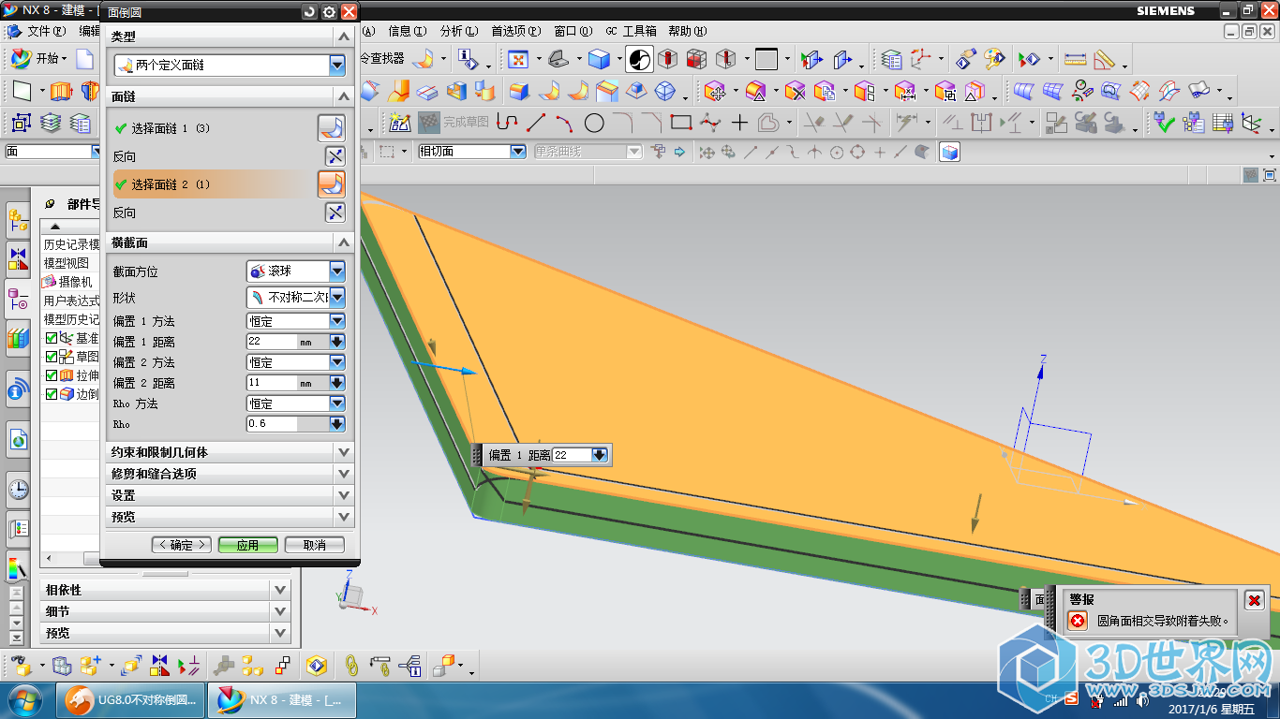
Task: Click the Sketch in task environment icon
Action: click(400, 123)
